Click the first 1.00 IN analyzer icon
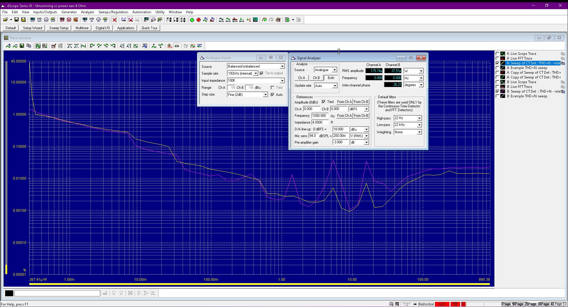 click(x=85, y=20)
